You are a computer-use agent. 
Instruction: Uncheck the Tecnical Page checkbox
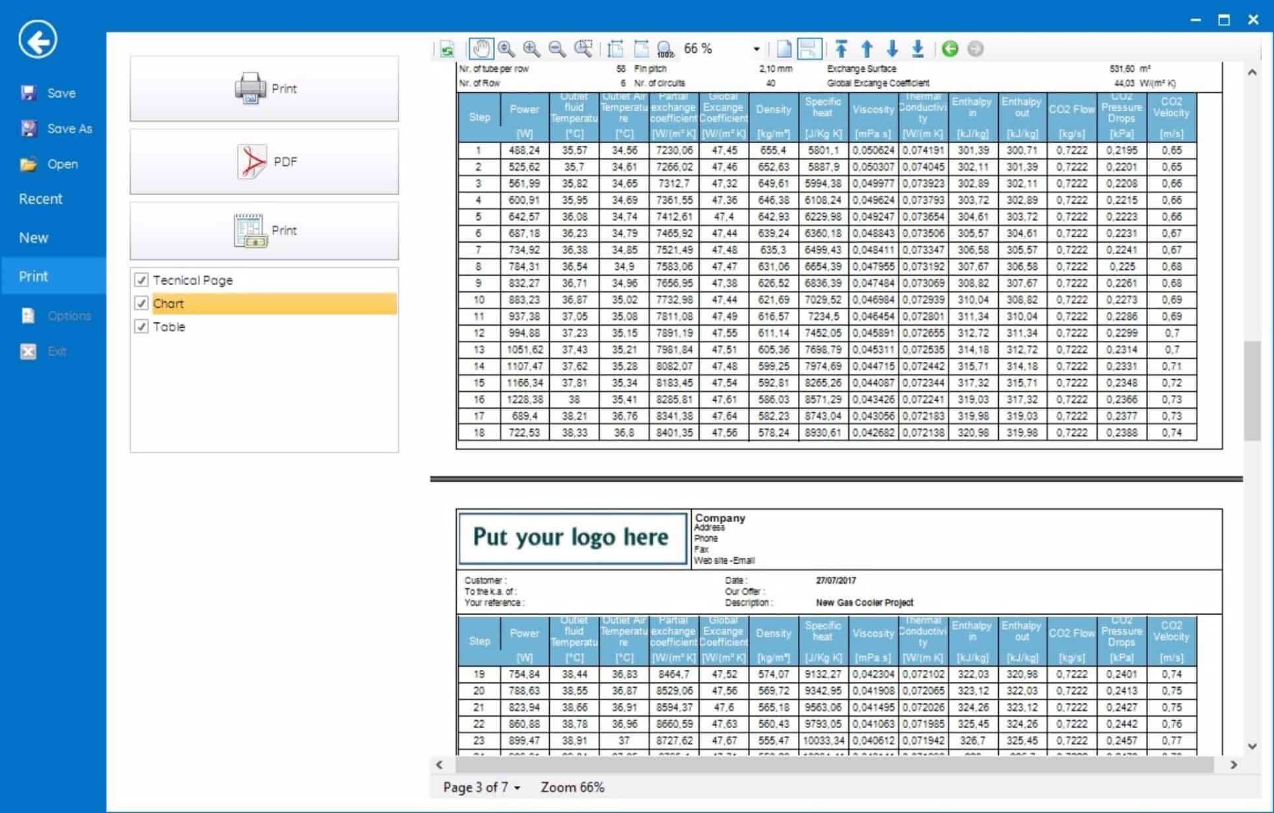[141, 280]
